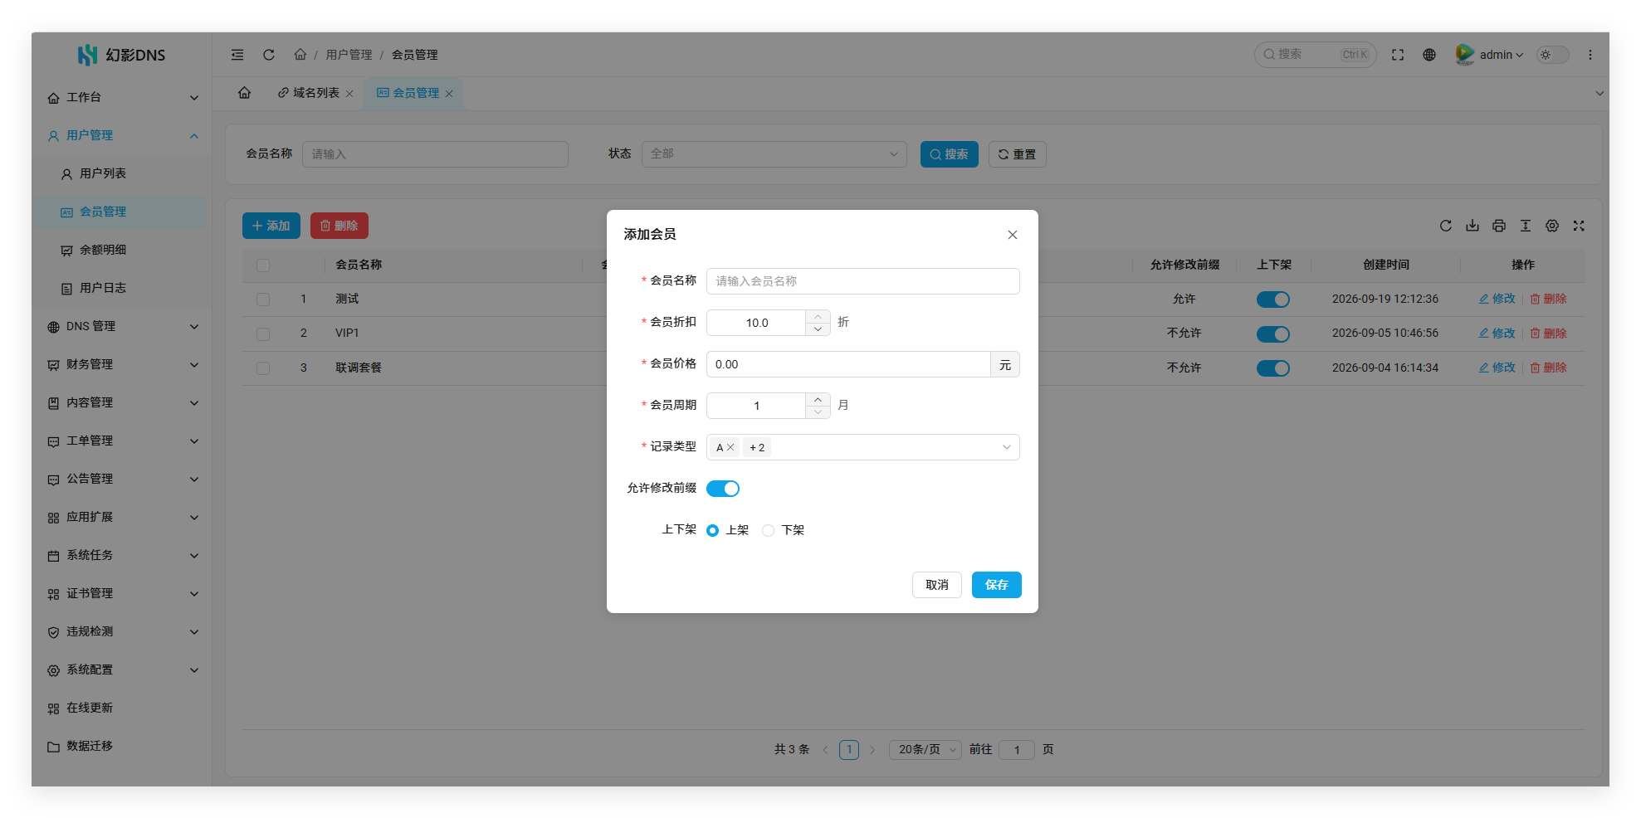Check the checkbox for 联调套餐 row

coord(263,368)
